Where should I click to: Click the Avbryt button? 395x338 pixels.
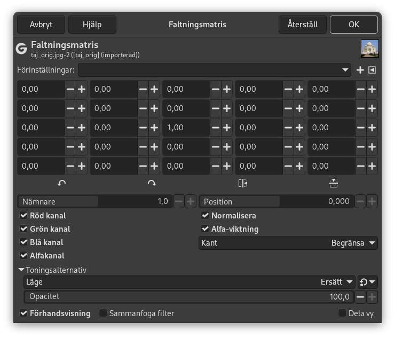click(x=41, y=25)
